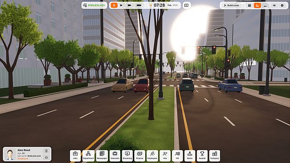Open the city map
290x163 pixels.
186,5
